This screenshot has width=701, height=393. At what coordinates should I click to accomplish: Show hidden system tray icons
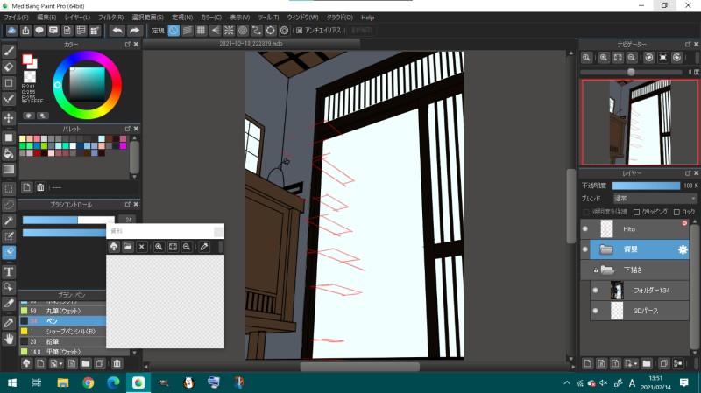tap(566, 382)
